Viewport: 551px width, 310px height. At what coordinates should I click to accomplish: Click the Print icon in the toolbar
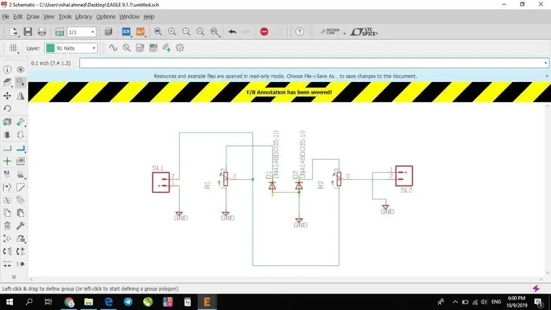42,32
